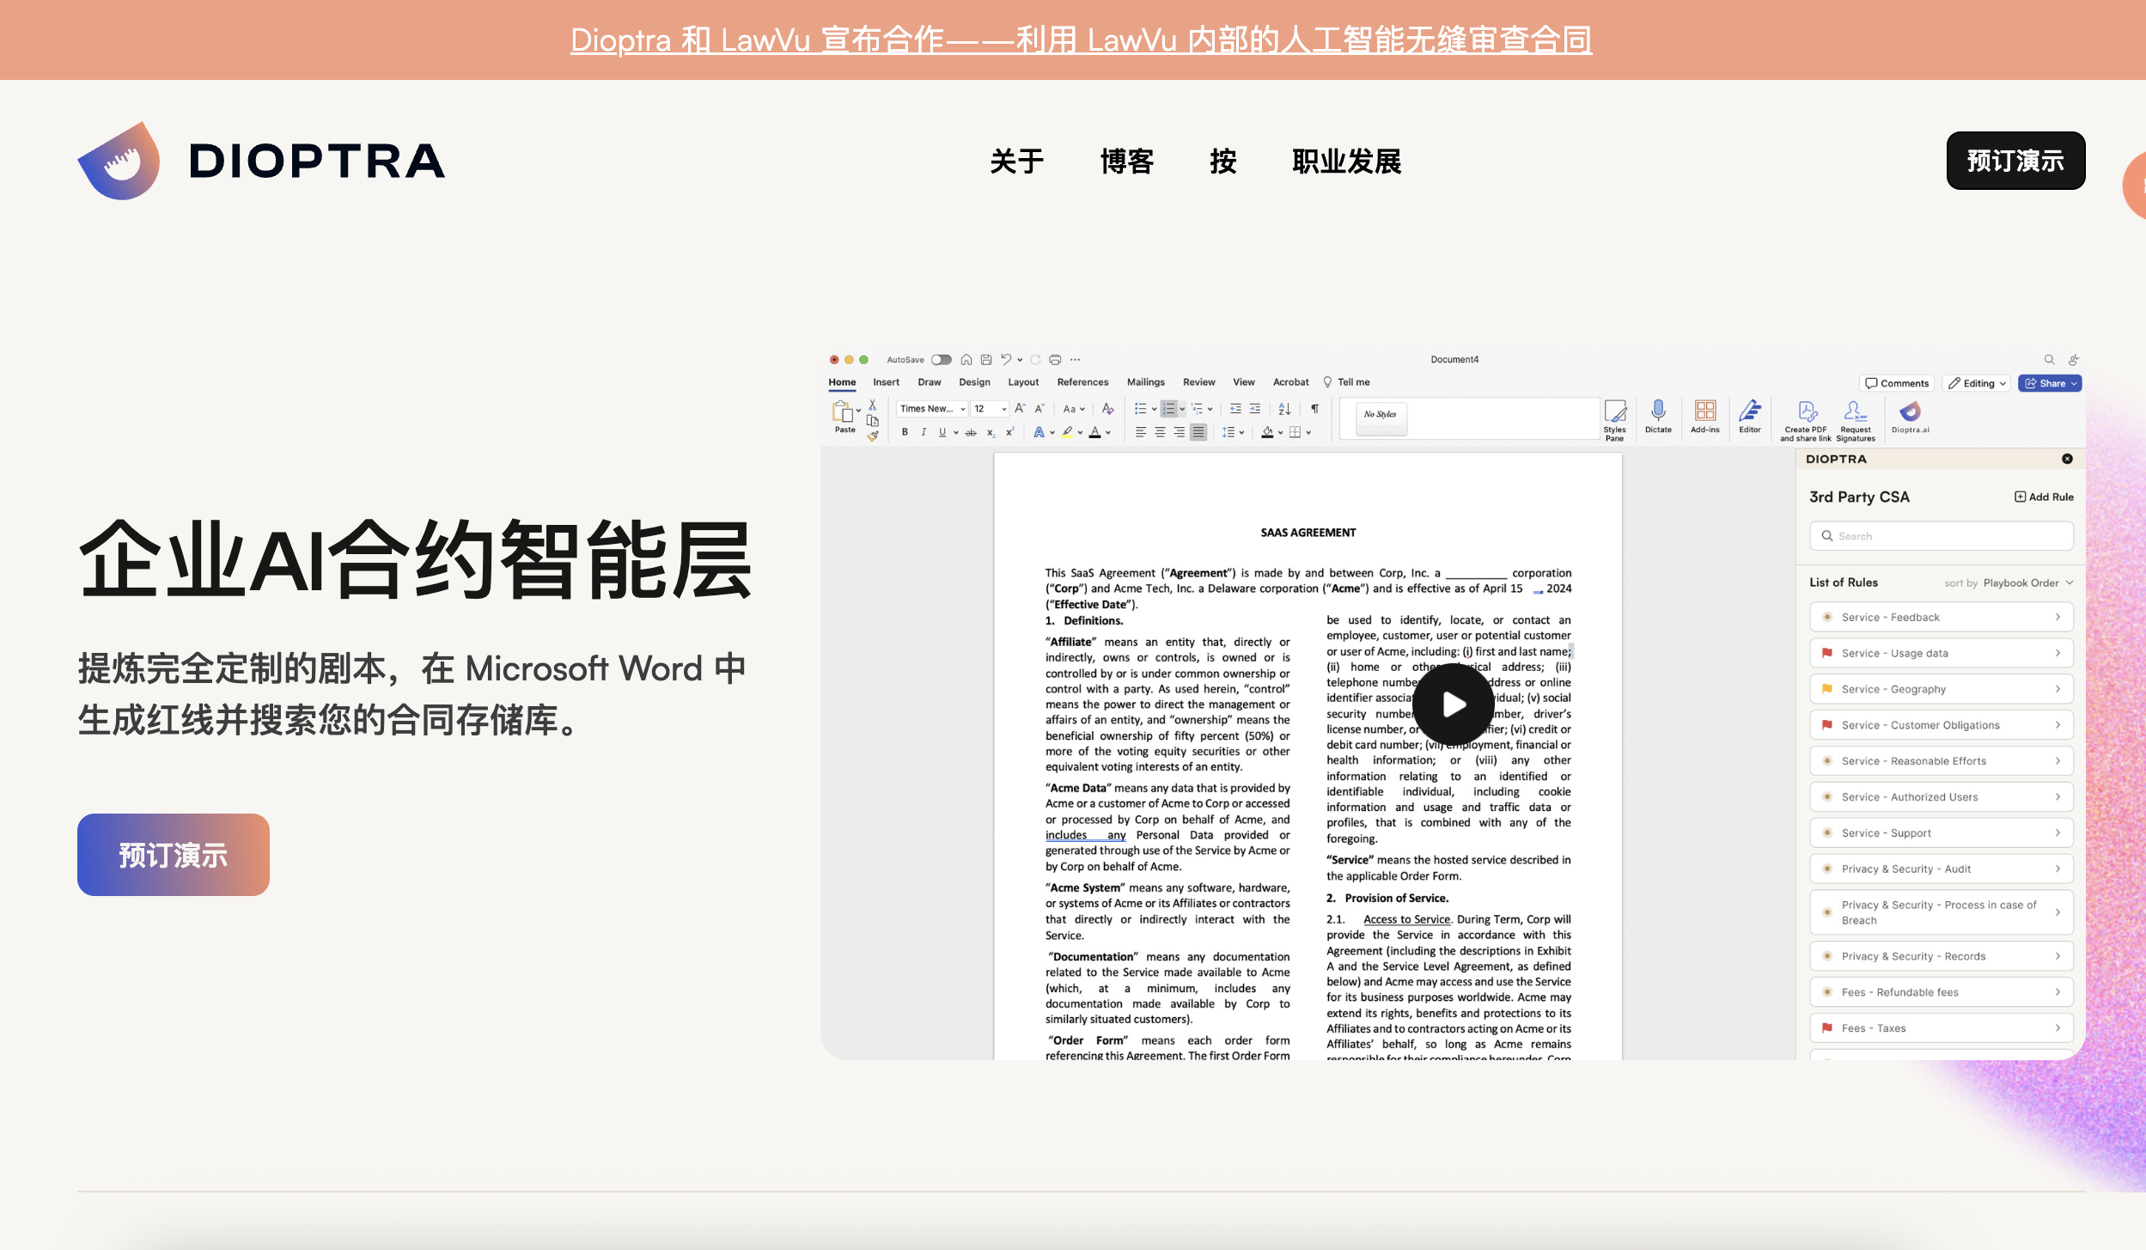
Task: Play the Word demo video
Action: (x=1453, y=704)
